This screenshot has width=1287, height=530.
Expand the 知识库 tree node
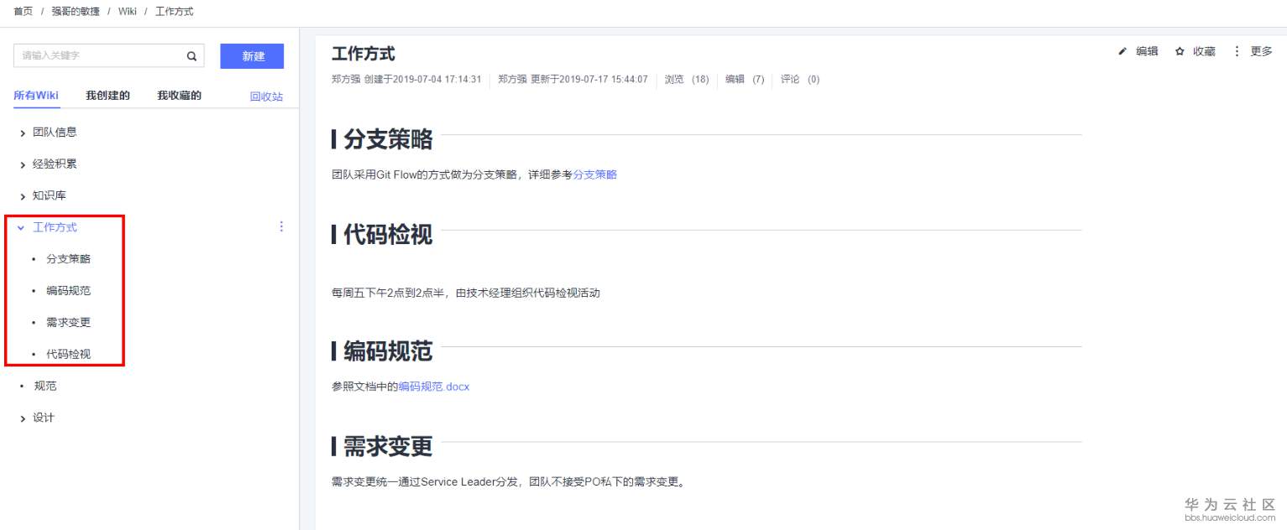(22, 195)
